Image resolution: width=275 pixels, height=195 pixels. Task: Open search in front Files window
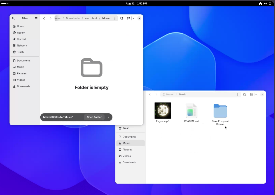pyautogui.click(x=13, y=18)
